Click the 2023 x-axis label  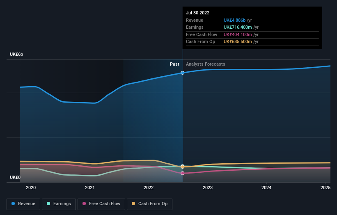pyautogui.click(x=208, y=188)
